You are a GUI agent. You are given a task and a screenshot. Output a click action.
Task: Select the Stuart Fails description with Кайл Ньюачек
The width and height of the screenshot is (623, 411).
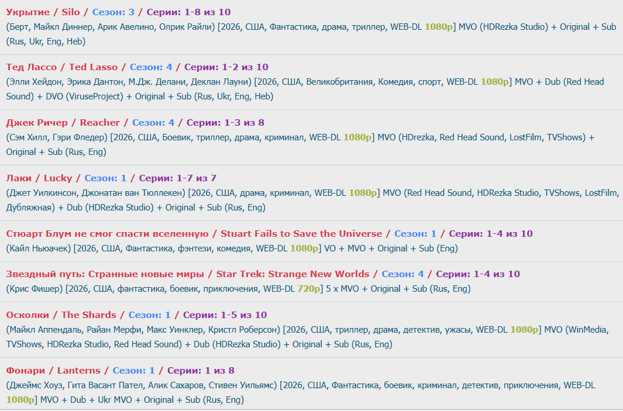[x=232, y=248]
